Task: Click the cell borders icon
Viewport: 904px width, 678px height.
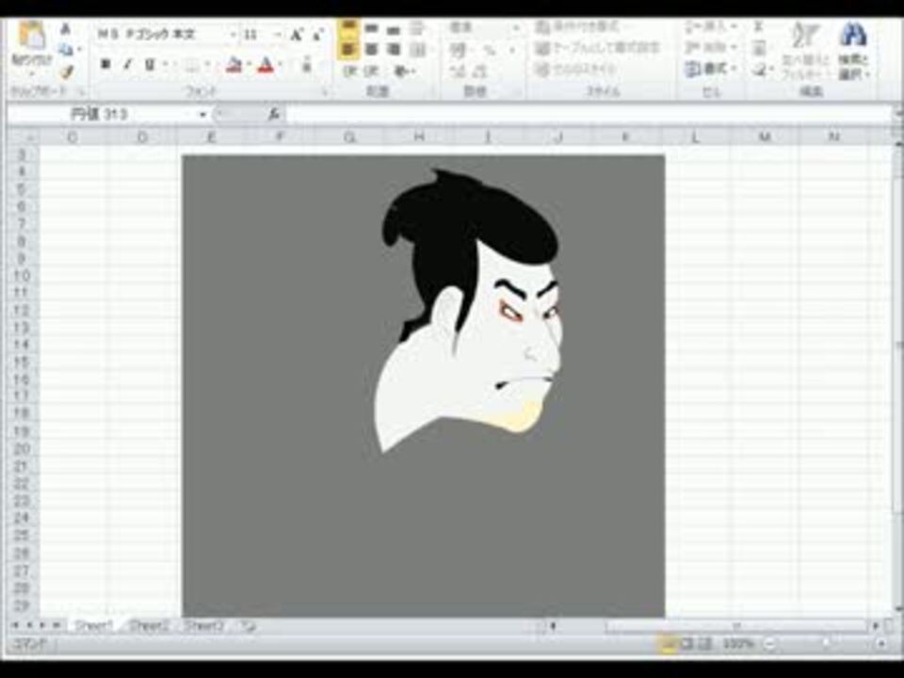Action: coord(191,65)
